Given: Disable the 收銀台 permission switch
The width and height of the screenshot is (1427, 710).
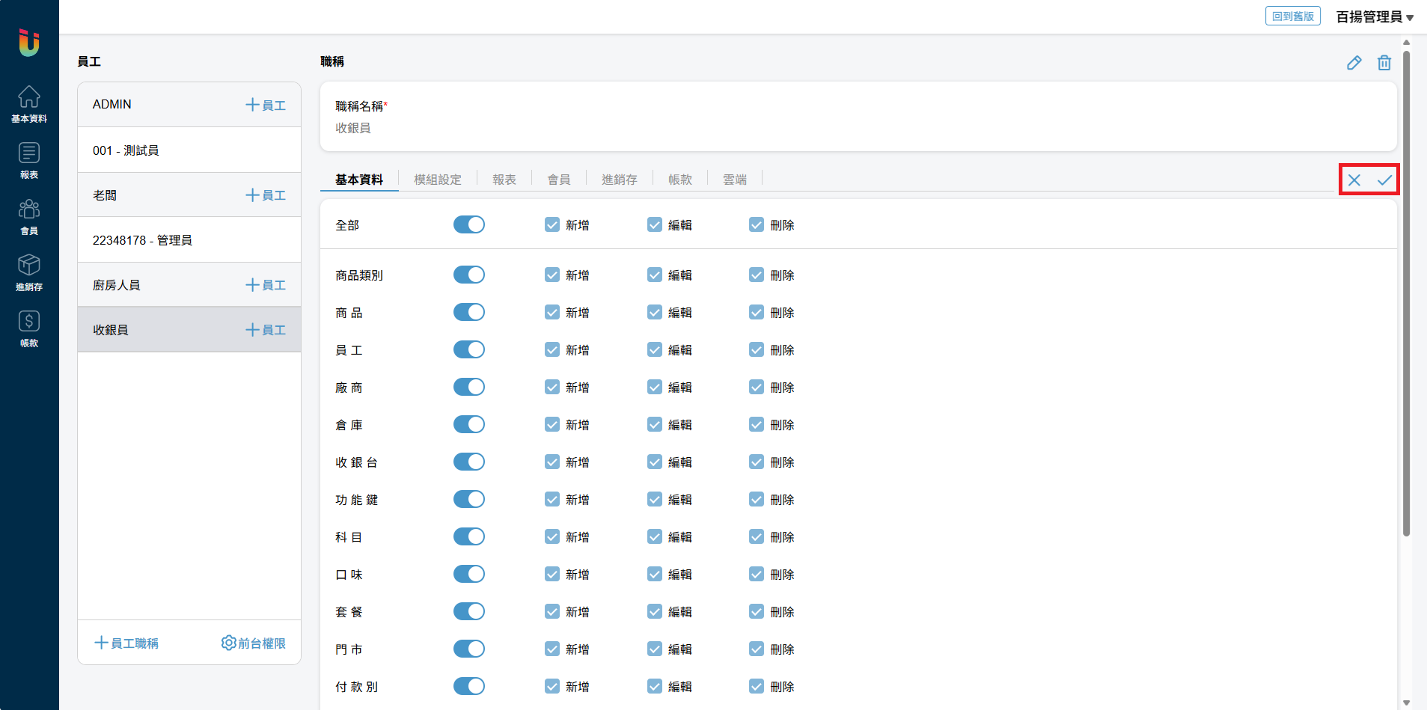Looking at the screenshot, I should [x=469, y=462].
